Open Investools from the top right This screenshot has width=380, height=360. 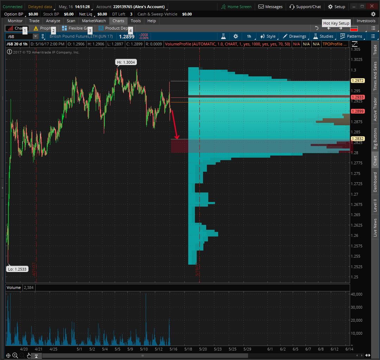366,21
